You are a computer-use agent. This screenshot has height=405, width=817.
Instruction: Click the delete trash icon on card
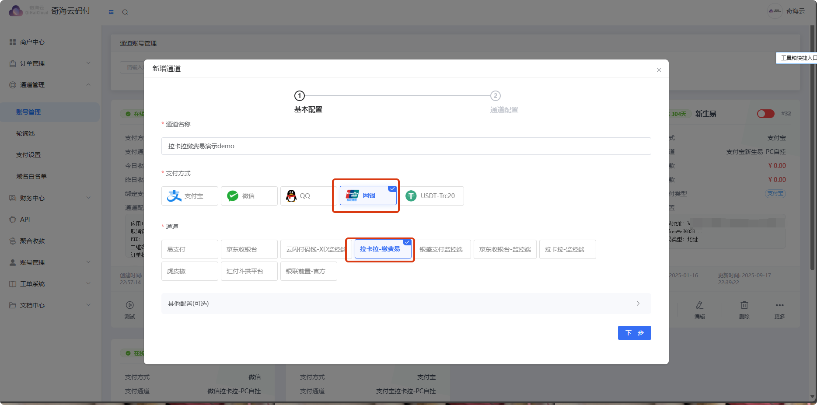[744, 305]
